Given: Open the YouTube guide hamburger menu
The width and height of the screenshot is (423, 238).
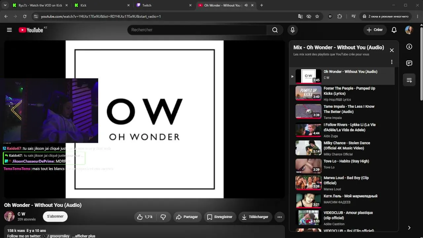Looking at the screenshot, I should pyautogui.click(x=9, y=30).
